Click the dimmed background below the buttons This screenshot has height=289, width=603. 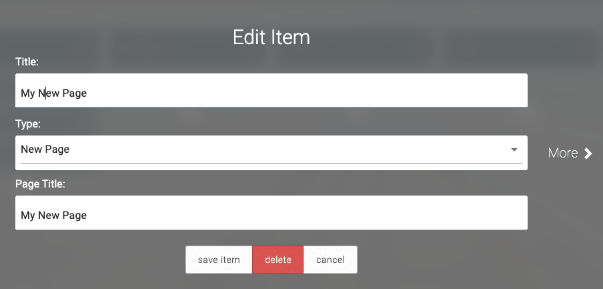[434, 279]
